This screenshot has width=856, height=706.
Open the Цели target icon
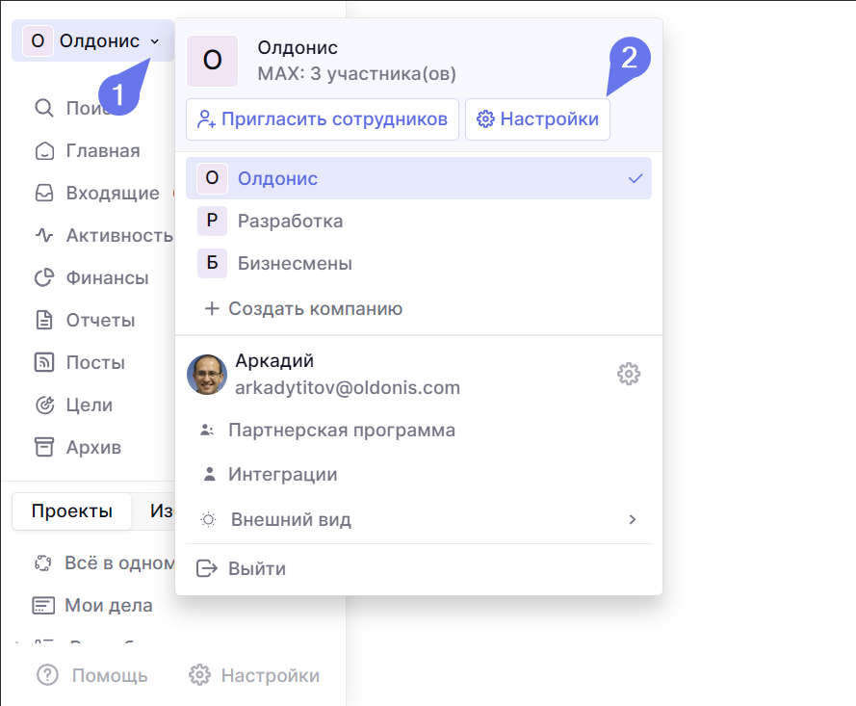[43, 405]
